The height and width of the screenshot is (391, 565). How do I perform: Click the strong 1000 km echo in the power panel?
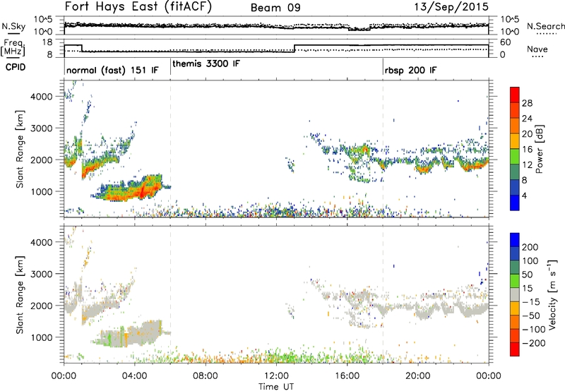point(131,189)
